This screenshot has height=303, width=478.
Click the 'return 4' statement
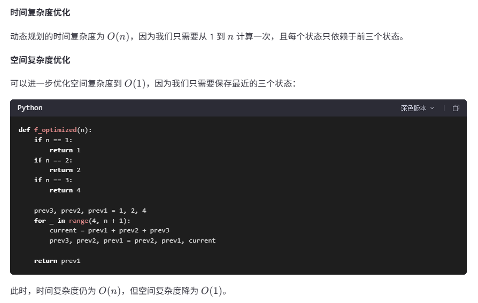pyautogui.click(x=65, y=191)
